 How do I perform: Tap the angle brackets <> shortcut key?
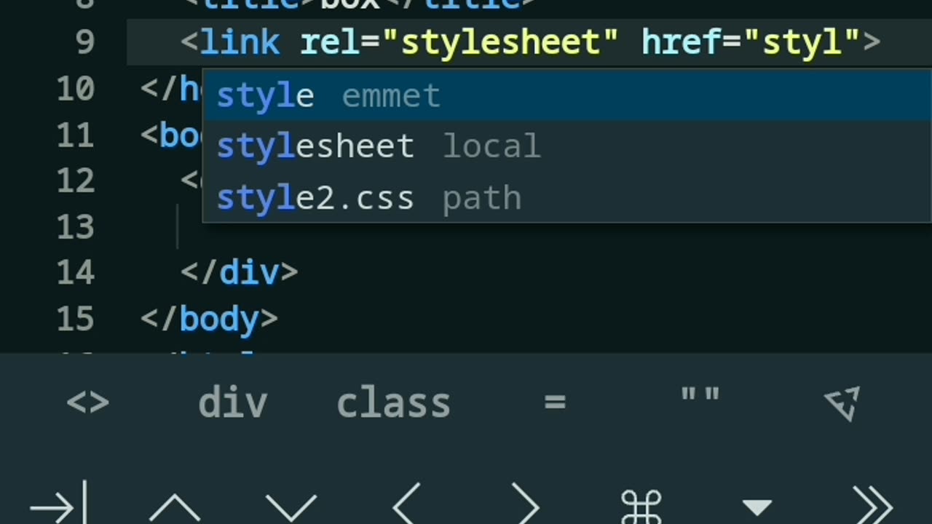click(x=88, y=402)
